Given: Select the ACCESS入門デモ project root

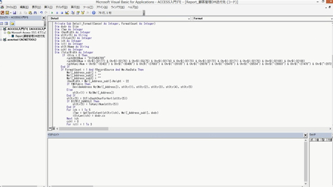Looking at the screenshot, I should click(x=27, y=29).
